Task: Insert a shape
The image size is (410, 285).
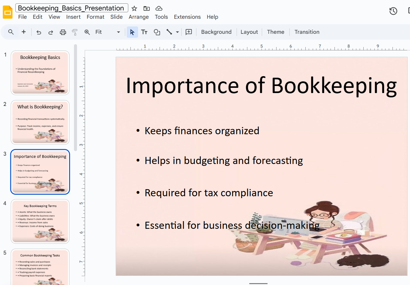Action: 157,32
